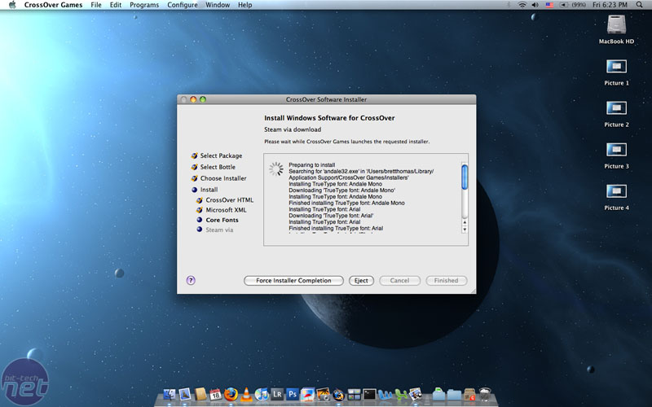Open Finder from the dock
652x407 pixels.
click(x=170, y=394)
